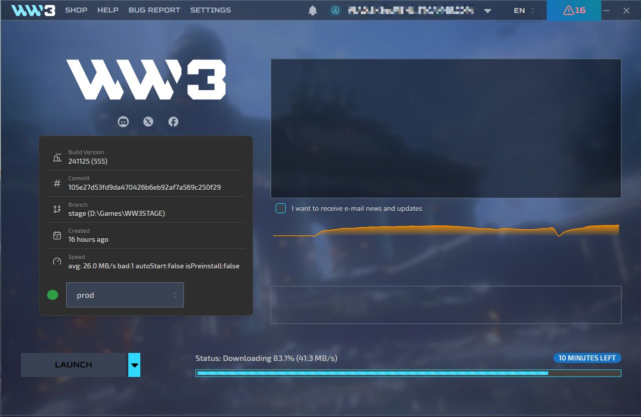Click the Branch icon
The height and width of the screenshot is (417, 641).
(57, 209)
